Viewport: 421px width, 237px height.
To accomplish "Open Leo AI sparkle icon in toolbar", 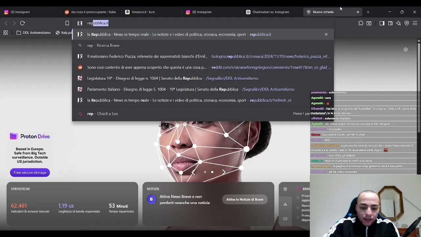I will coord(399,23).
